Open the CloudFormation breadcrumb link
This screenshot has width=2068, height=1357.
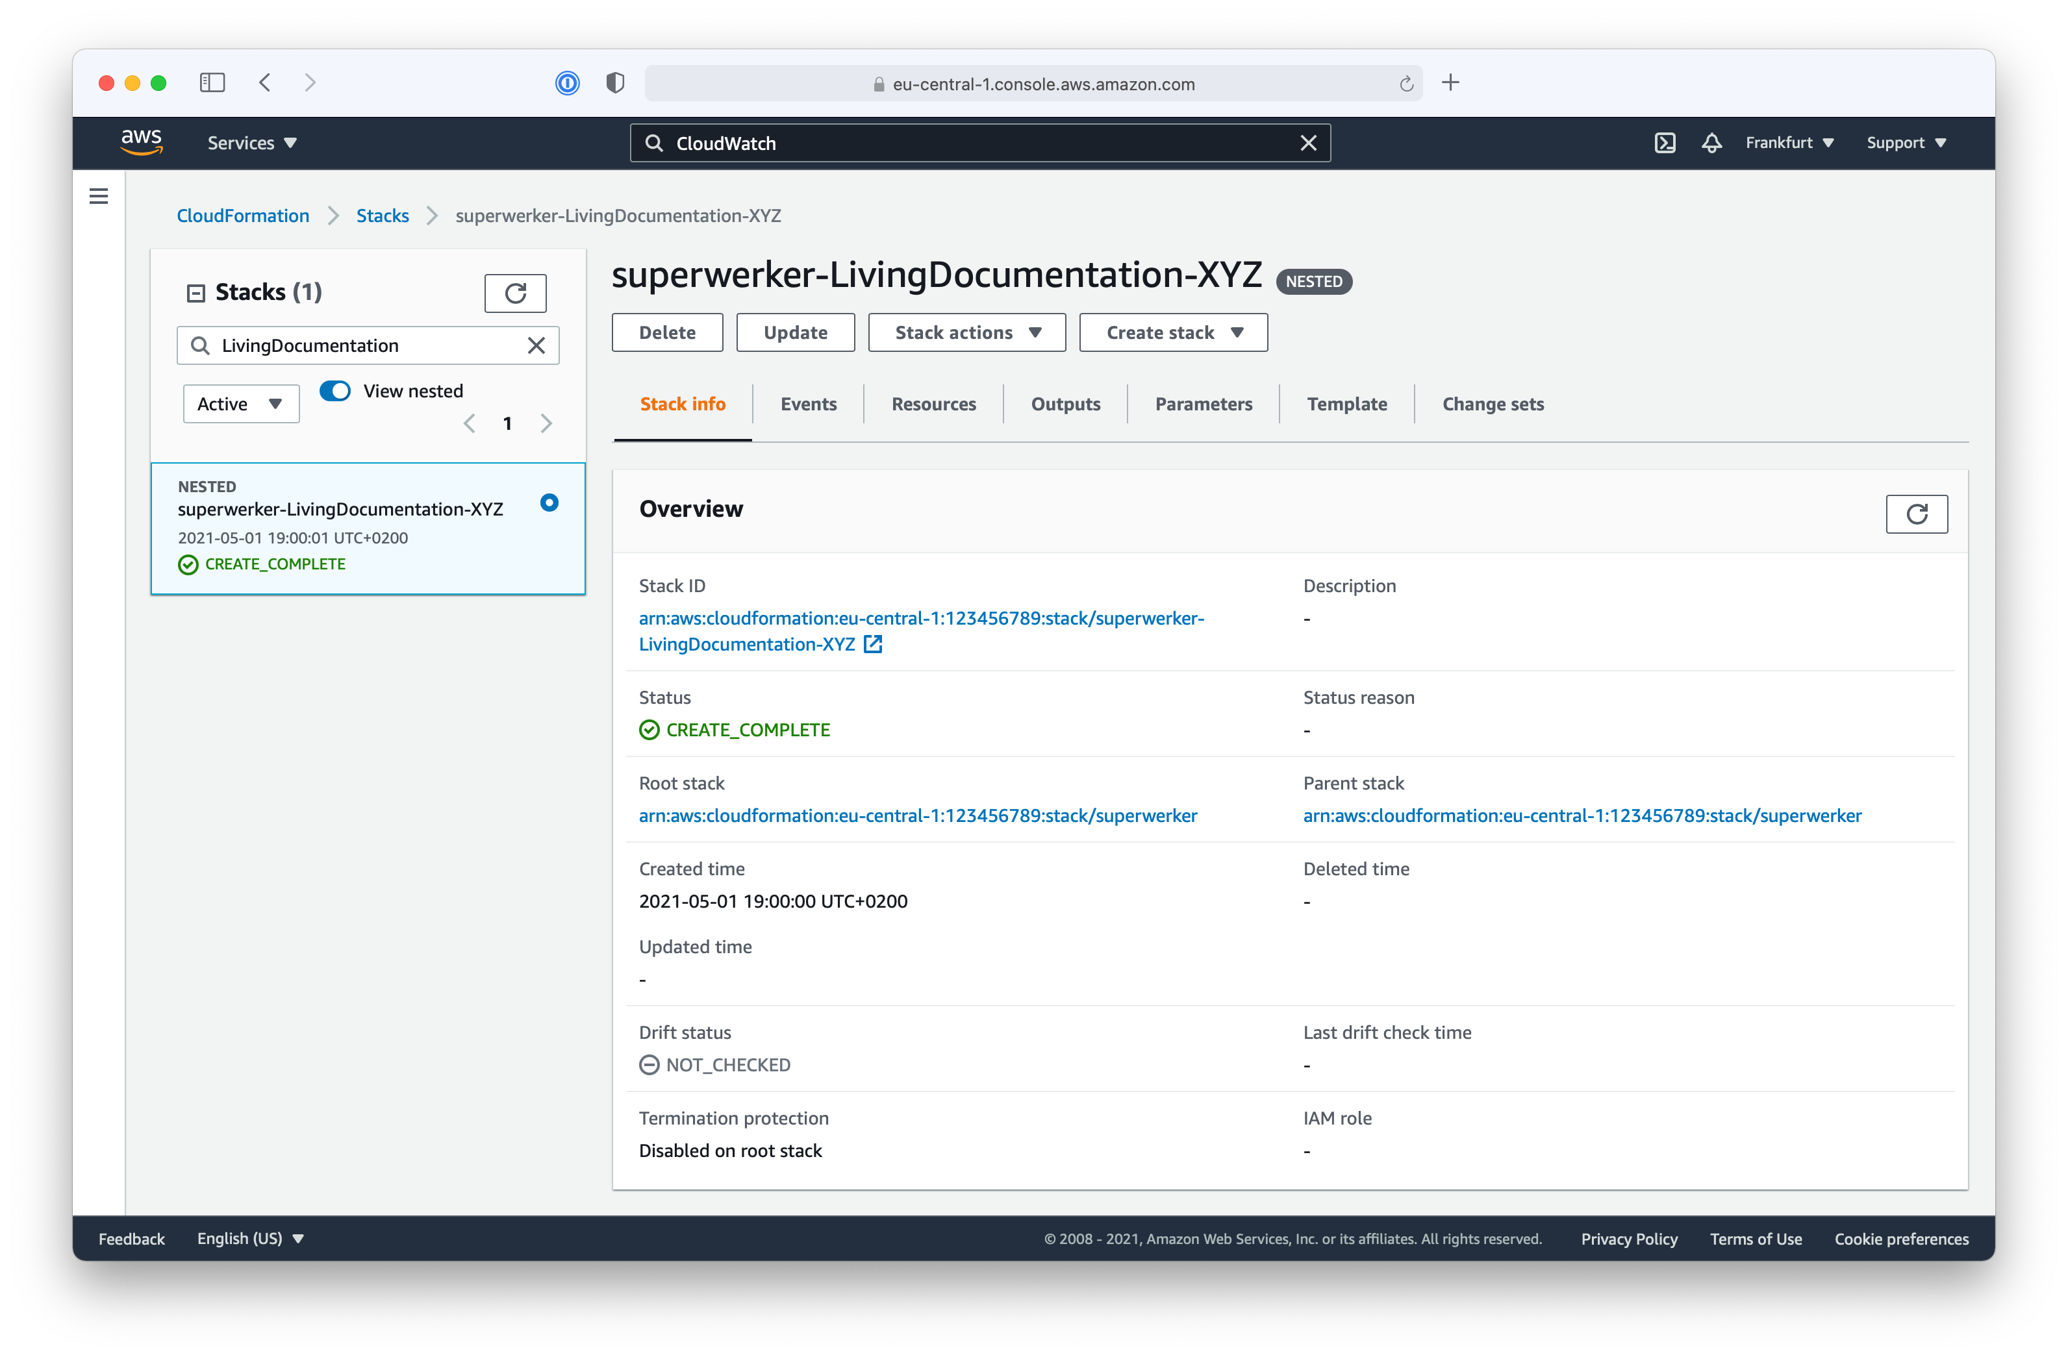coord(242,216)
